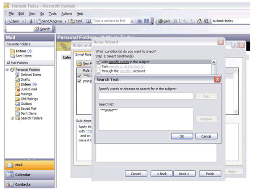Open the Edit menu
The image size is (253, 195).
21,14
